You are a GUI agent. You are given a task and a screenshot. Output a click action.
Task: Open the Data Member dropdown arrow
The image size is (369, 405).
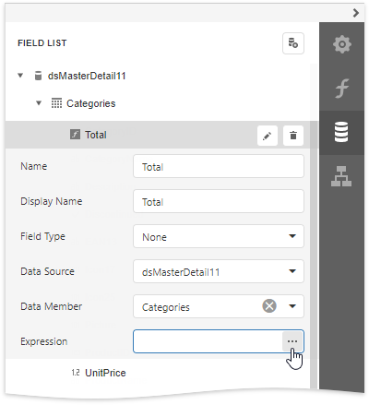(292, 306)
